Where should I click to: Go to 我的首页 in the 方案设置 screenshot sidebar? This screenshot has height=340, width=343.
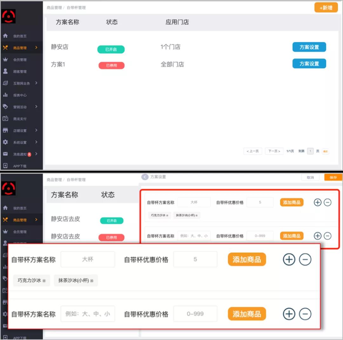click(20, 208)
